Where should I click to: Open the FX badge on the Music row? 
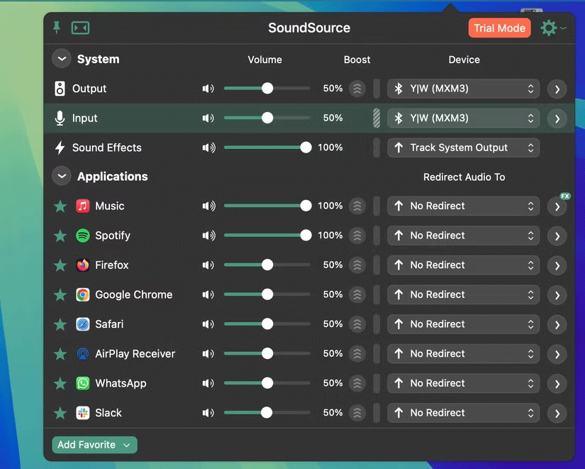coord(564,196)
